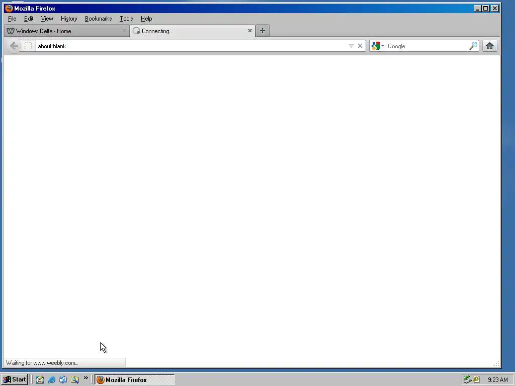Click the window resize grip
Viewport: 515px width, 386px height.
pyautogui.click(x=496, y=363)
